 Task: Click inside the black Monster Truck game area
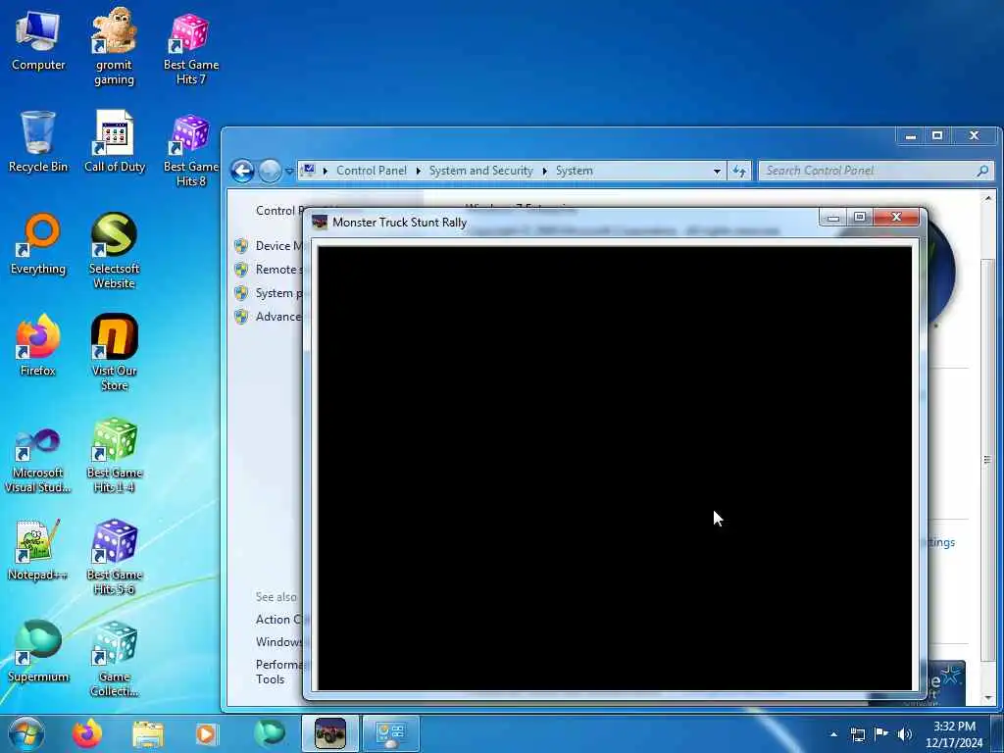pos(615,468)
